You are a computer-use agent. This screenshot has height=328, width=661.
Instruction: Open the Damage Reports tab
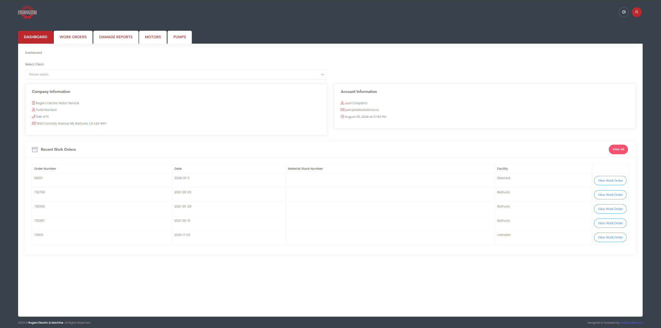(x=116, y=37)
